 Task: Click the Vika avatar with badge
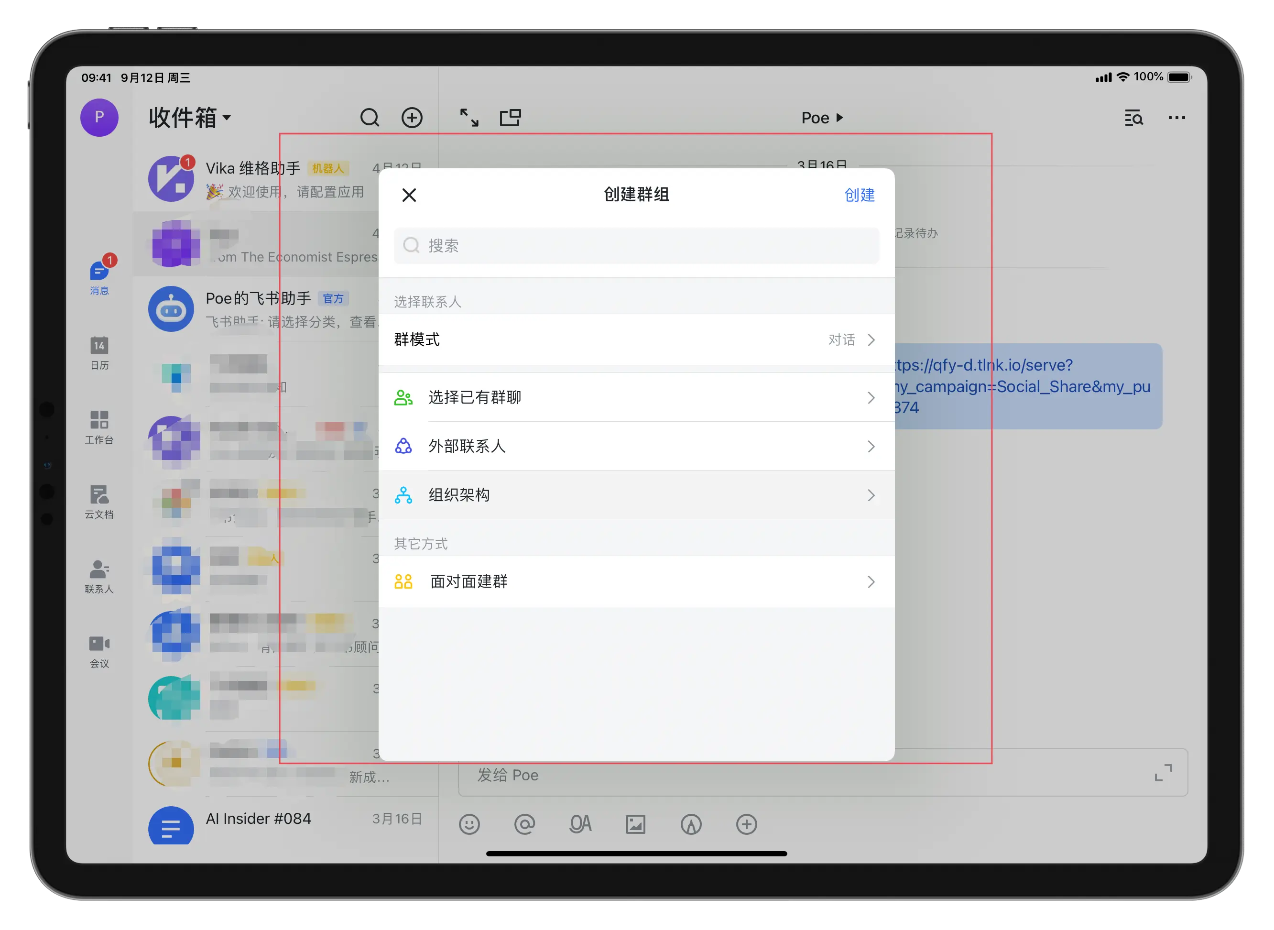pos(171,178)
